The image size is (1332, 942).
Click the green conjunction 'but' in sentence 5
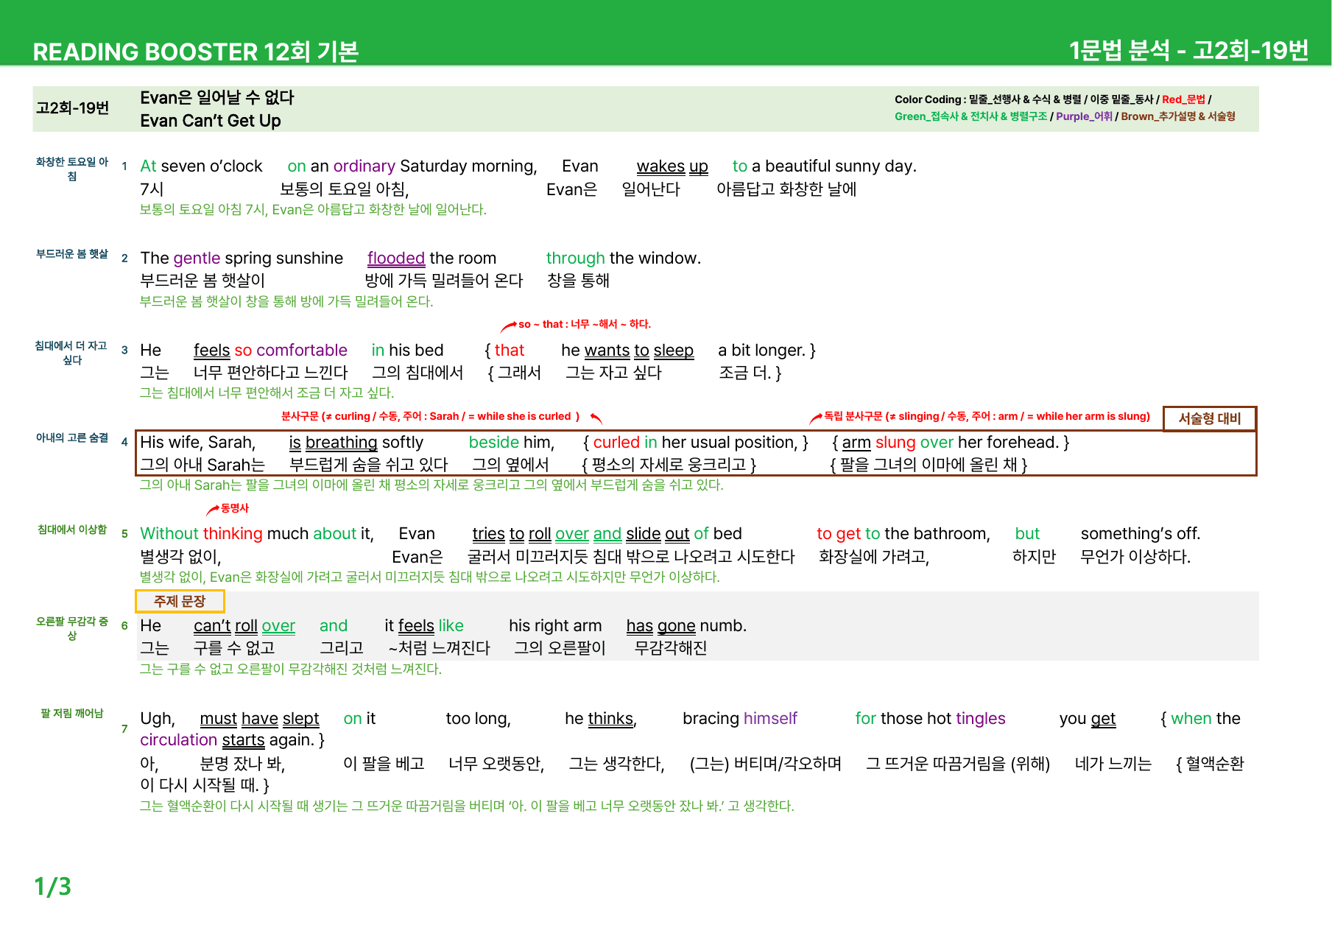[x=1027, y=534]
